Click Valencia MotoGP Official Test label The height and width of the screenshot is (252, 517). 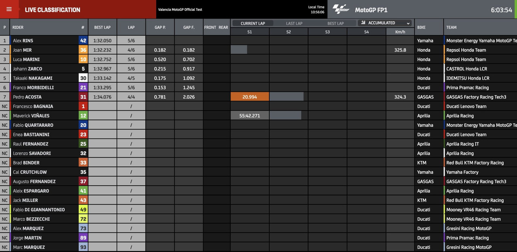click(x=180, y=10)
